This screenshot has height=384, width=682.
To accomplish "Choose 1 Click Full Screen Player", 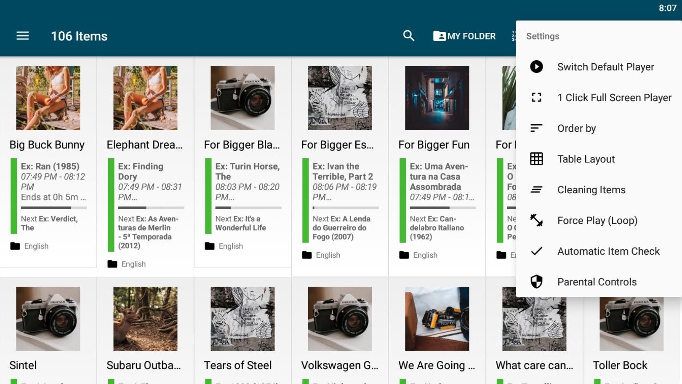I will tap(599, 97).
